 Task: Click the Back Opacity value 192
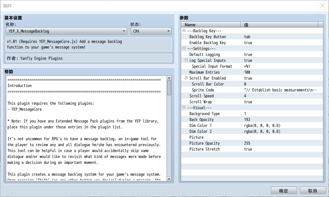pos(247,120)
